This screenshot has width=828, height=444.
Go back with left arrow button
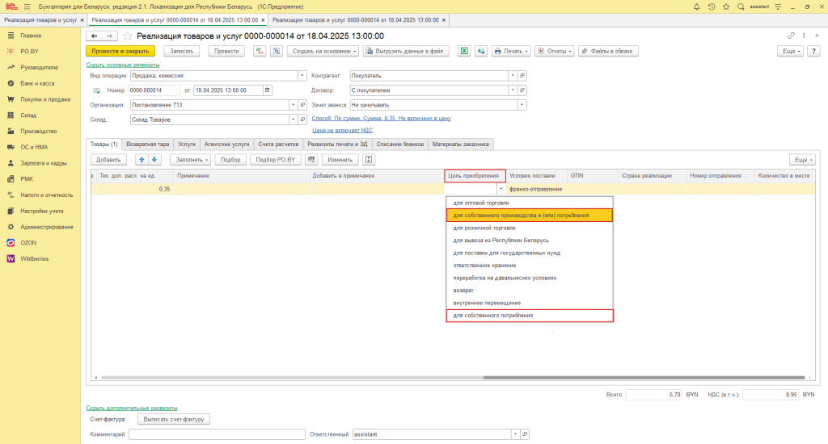[94, 36]
